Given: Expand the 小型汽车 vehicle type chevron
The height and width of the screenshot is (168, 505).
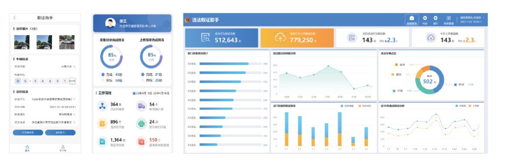Looking at the screenshot, I should pyautogui.click(x=74, y=67).
